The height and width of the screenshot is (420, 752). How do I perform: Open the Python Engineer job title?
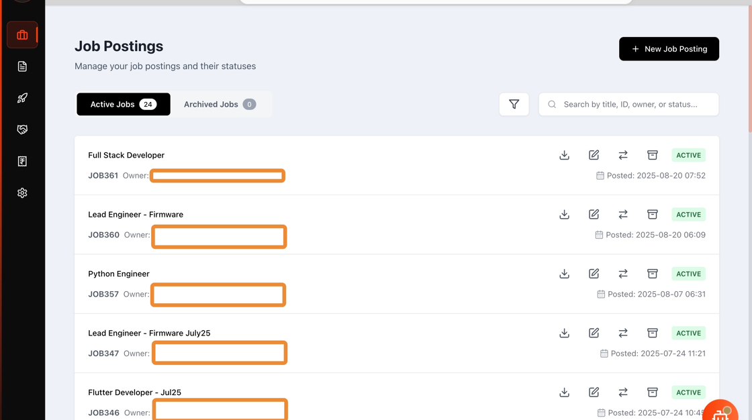[119, 274]
